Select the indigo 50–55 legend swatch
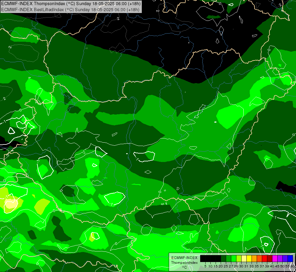This screenshot has width=296, height=272. pos(285,258)
